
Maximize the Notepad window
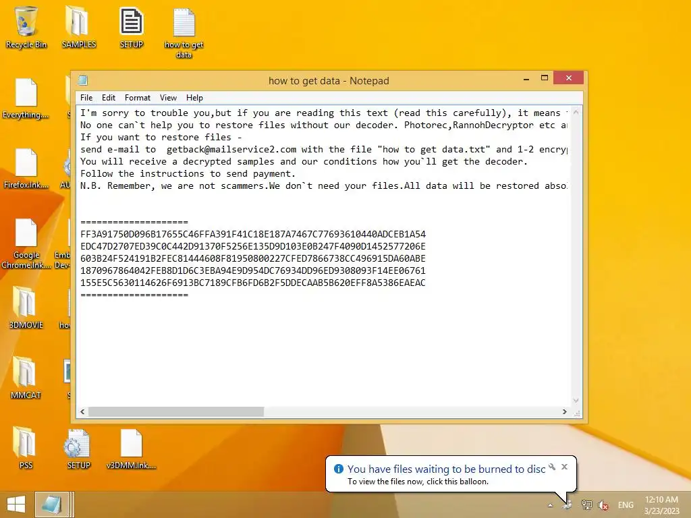pos(545,78)
